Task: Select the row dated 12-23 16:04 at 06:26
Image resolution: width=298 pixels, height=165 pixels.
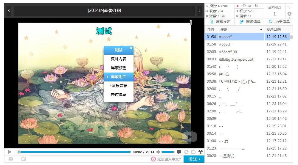Action: (x=247, y=104)
